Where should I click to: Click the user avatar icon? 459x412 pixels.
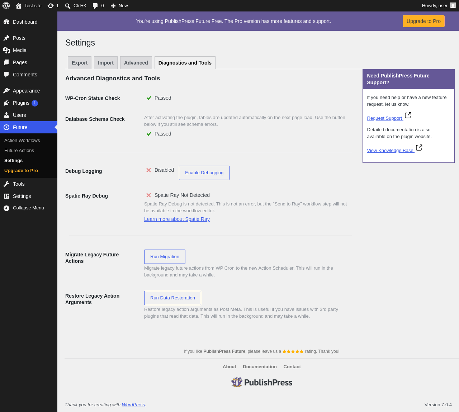point(453,6)
